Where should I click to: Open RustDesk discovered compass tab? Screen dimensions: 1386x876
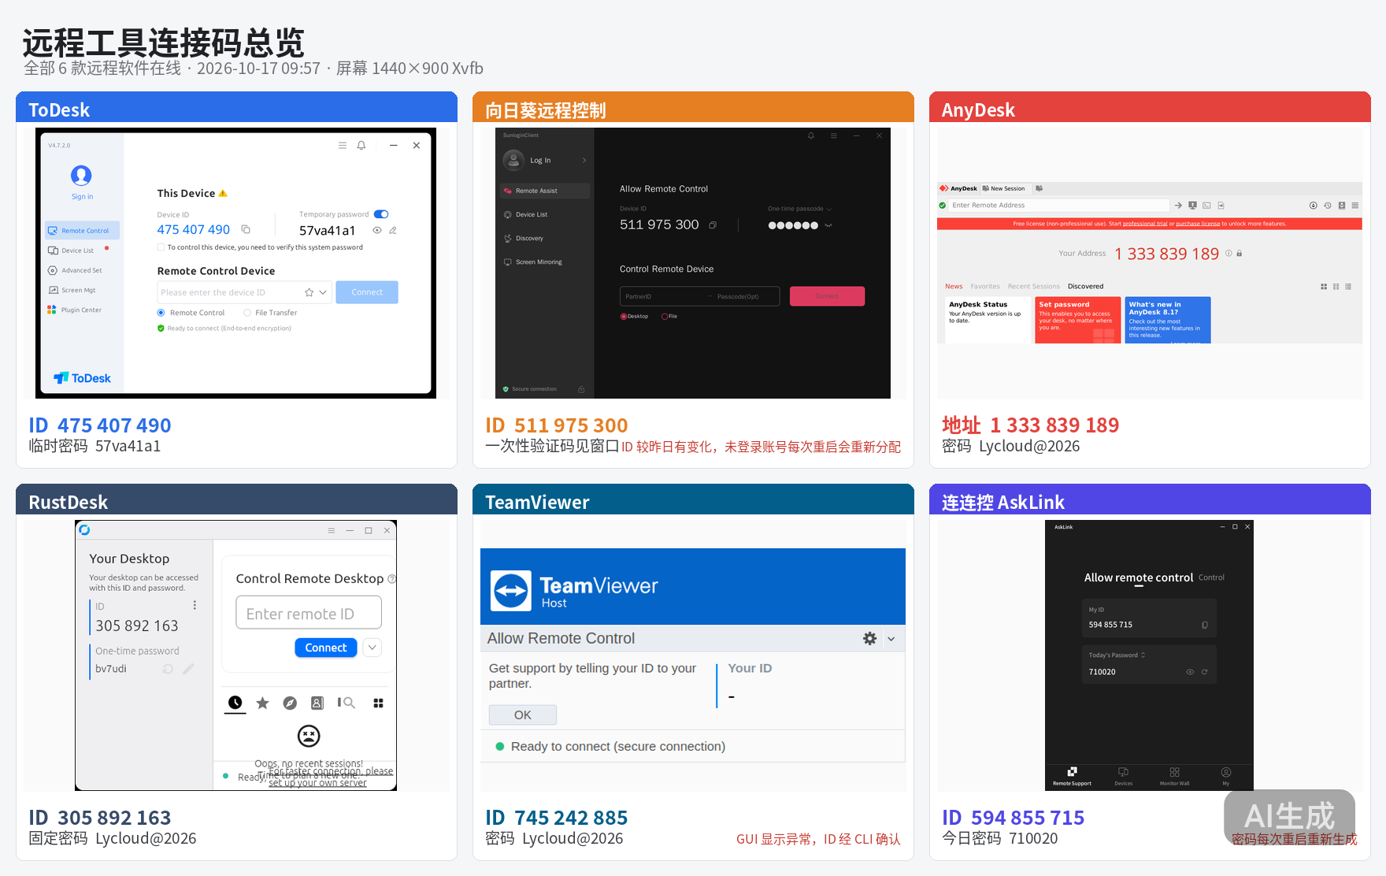click(290, 703)
